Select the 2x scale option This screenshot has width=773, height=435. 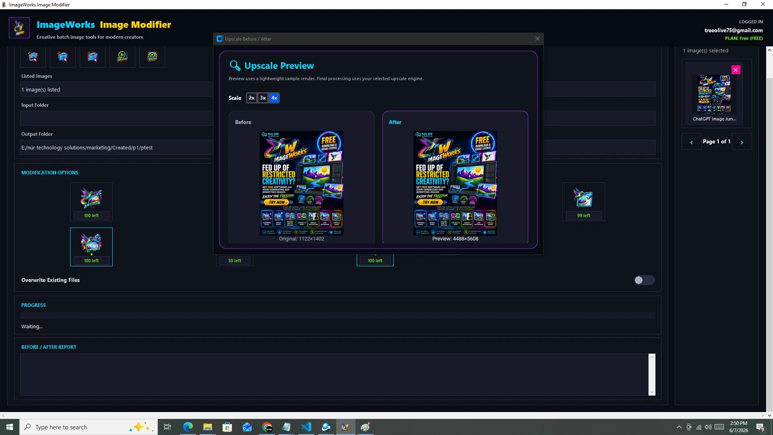coord(252,98)
